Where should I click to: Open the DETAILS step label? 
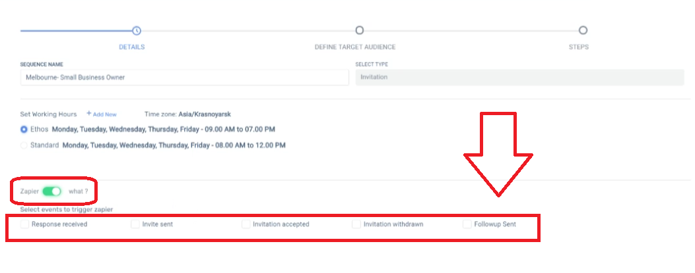tap(131, 47)
